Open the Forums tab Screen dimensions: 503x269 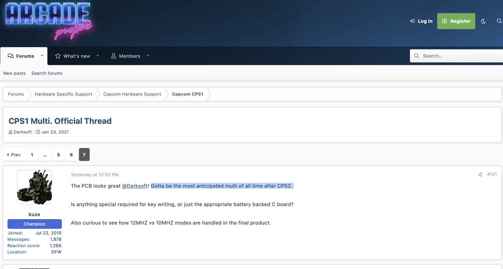[21, 56]
